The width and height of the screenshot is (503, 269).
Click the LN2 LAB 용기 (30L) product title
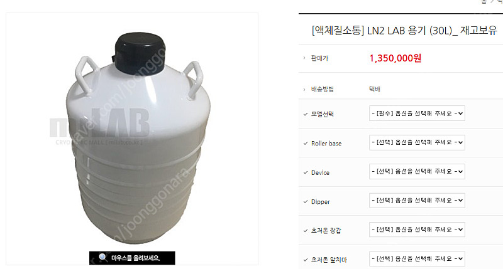(x=404, y=30)
